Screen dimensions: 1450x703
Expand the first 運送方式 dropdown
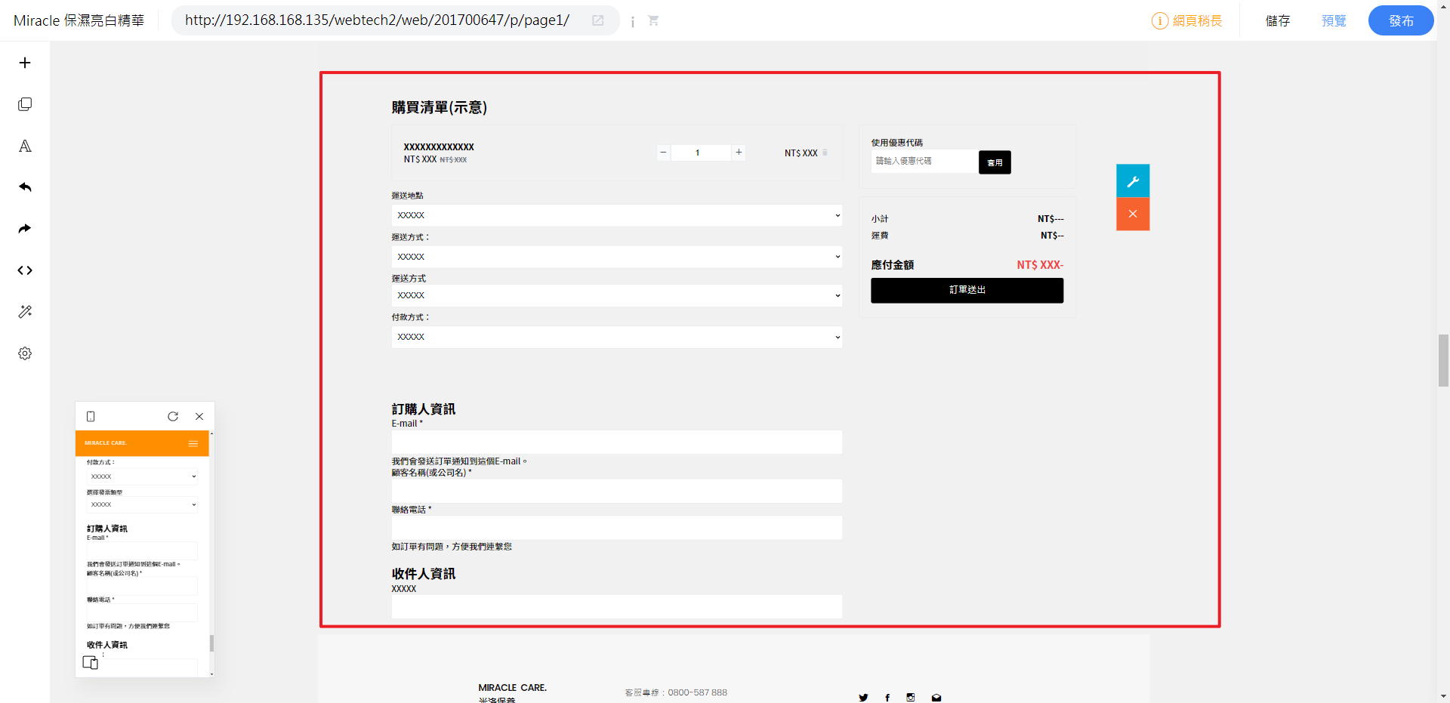pyautogui.click(x=616, y=257)
